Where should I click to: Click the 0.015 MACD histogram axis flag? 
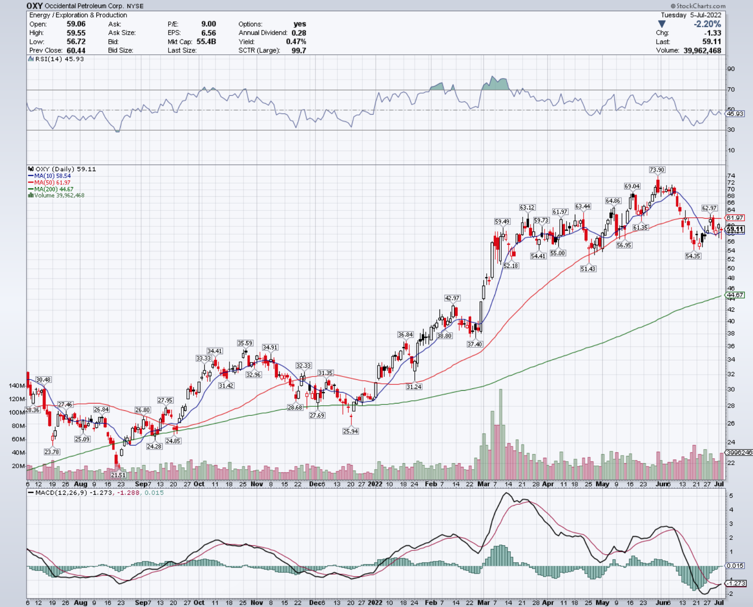click(x=735, y=566)
